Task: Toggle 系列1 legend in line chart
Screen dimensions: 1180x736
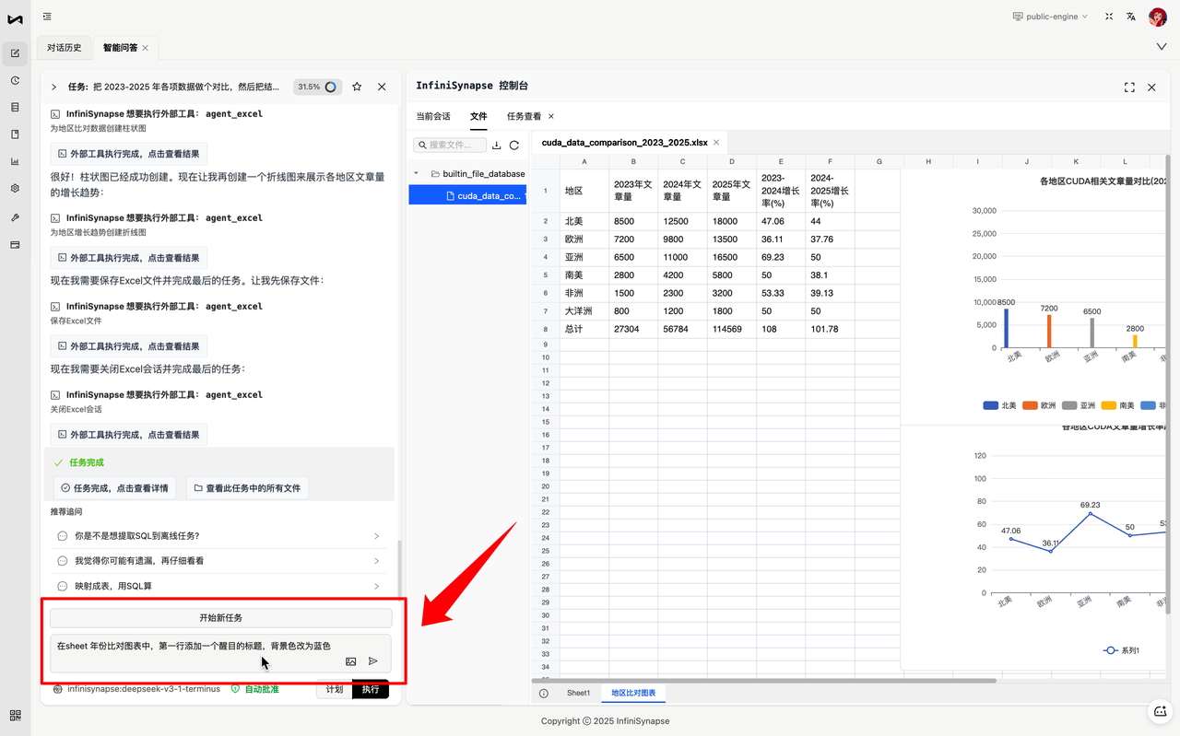Action: pyautogui.click(x=1122, y=650)
